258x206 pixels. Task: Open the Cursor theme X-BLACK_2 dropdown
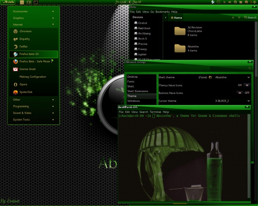[x=232, y=101]
